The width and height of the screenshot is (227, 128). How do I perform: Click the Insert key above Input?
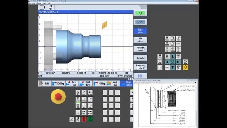[x=185, y=62]
